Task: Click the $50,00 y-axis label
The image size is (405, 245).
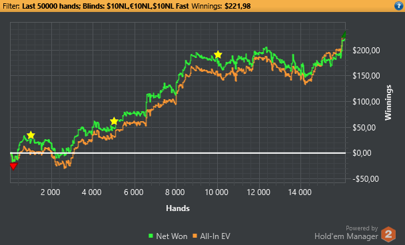Action: [x=364, y=128]
